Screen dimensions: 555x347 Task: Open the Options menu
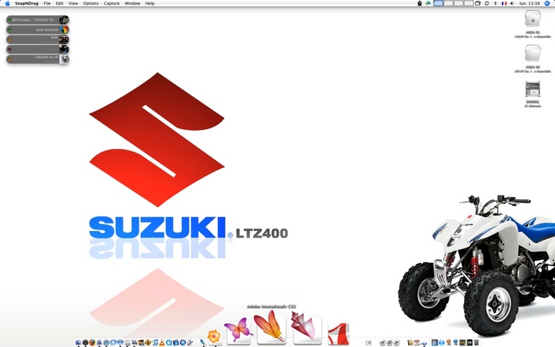[91, 3]
